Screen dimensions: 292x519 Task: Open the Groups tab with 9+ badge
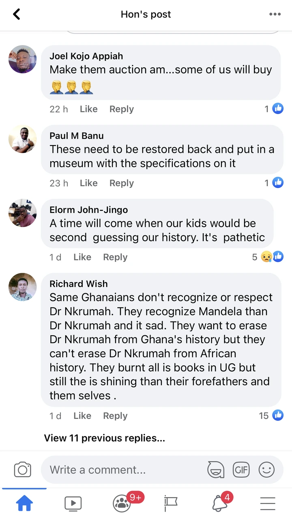[x=122, y=503]
